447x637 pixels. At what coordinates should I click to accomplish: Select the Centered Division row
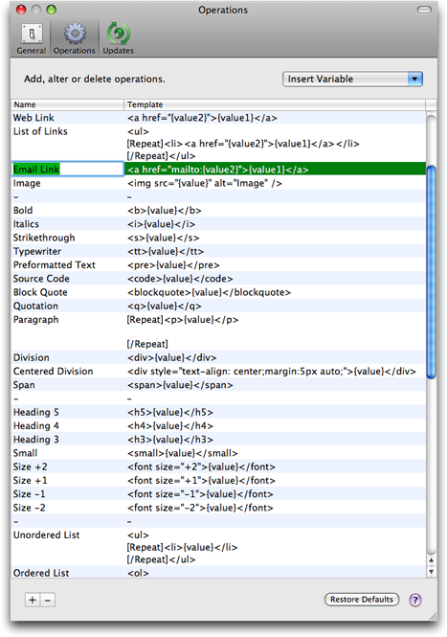(218, 372)
